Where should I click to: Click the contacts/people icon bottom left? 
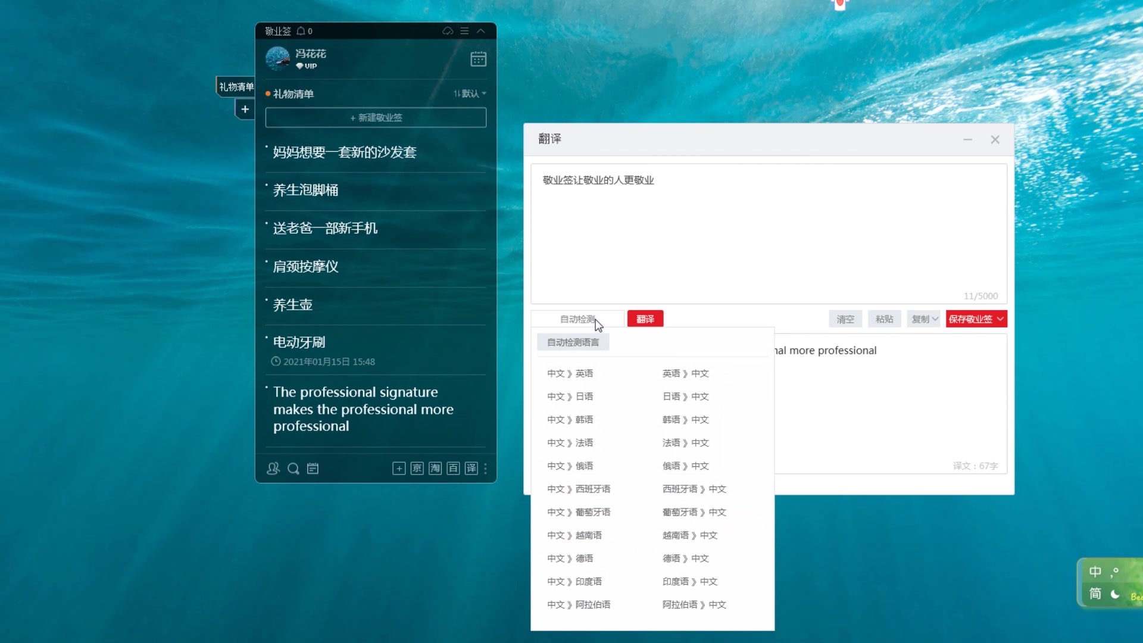tap(273, 468)
